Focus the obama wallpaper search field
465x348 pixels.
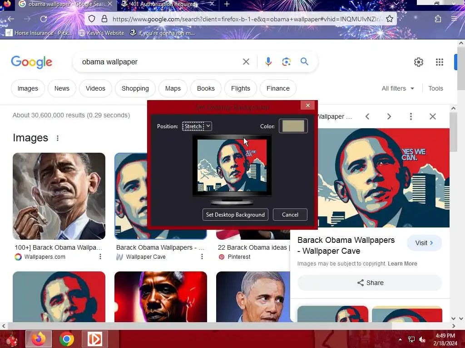(x=160, y=62)
